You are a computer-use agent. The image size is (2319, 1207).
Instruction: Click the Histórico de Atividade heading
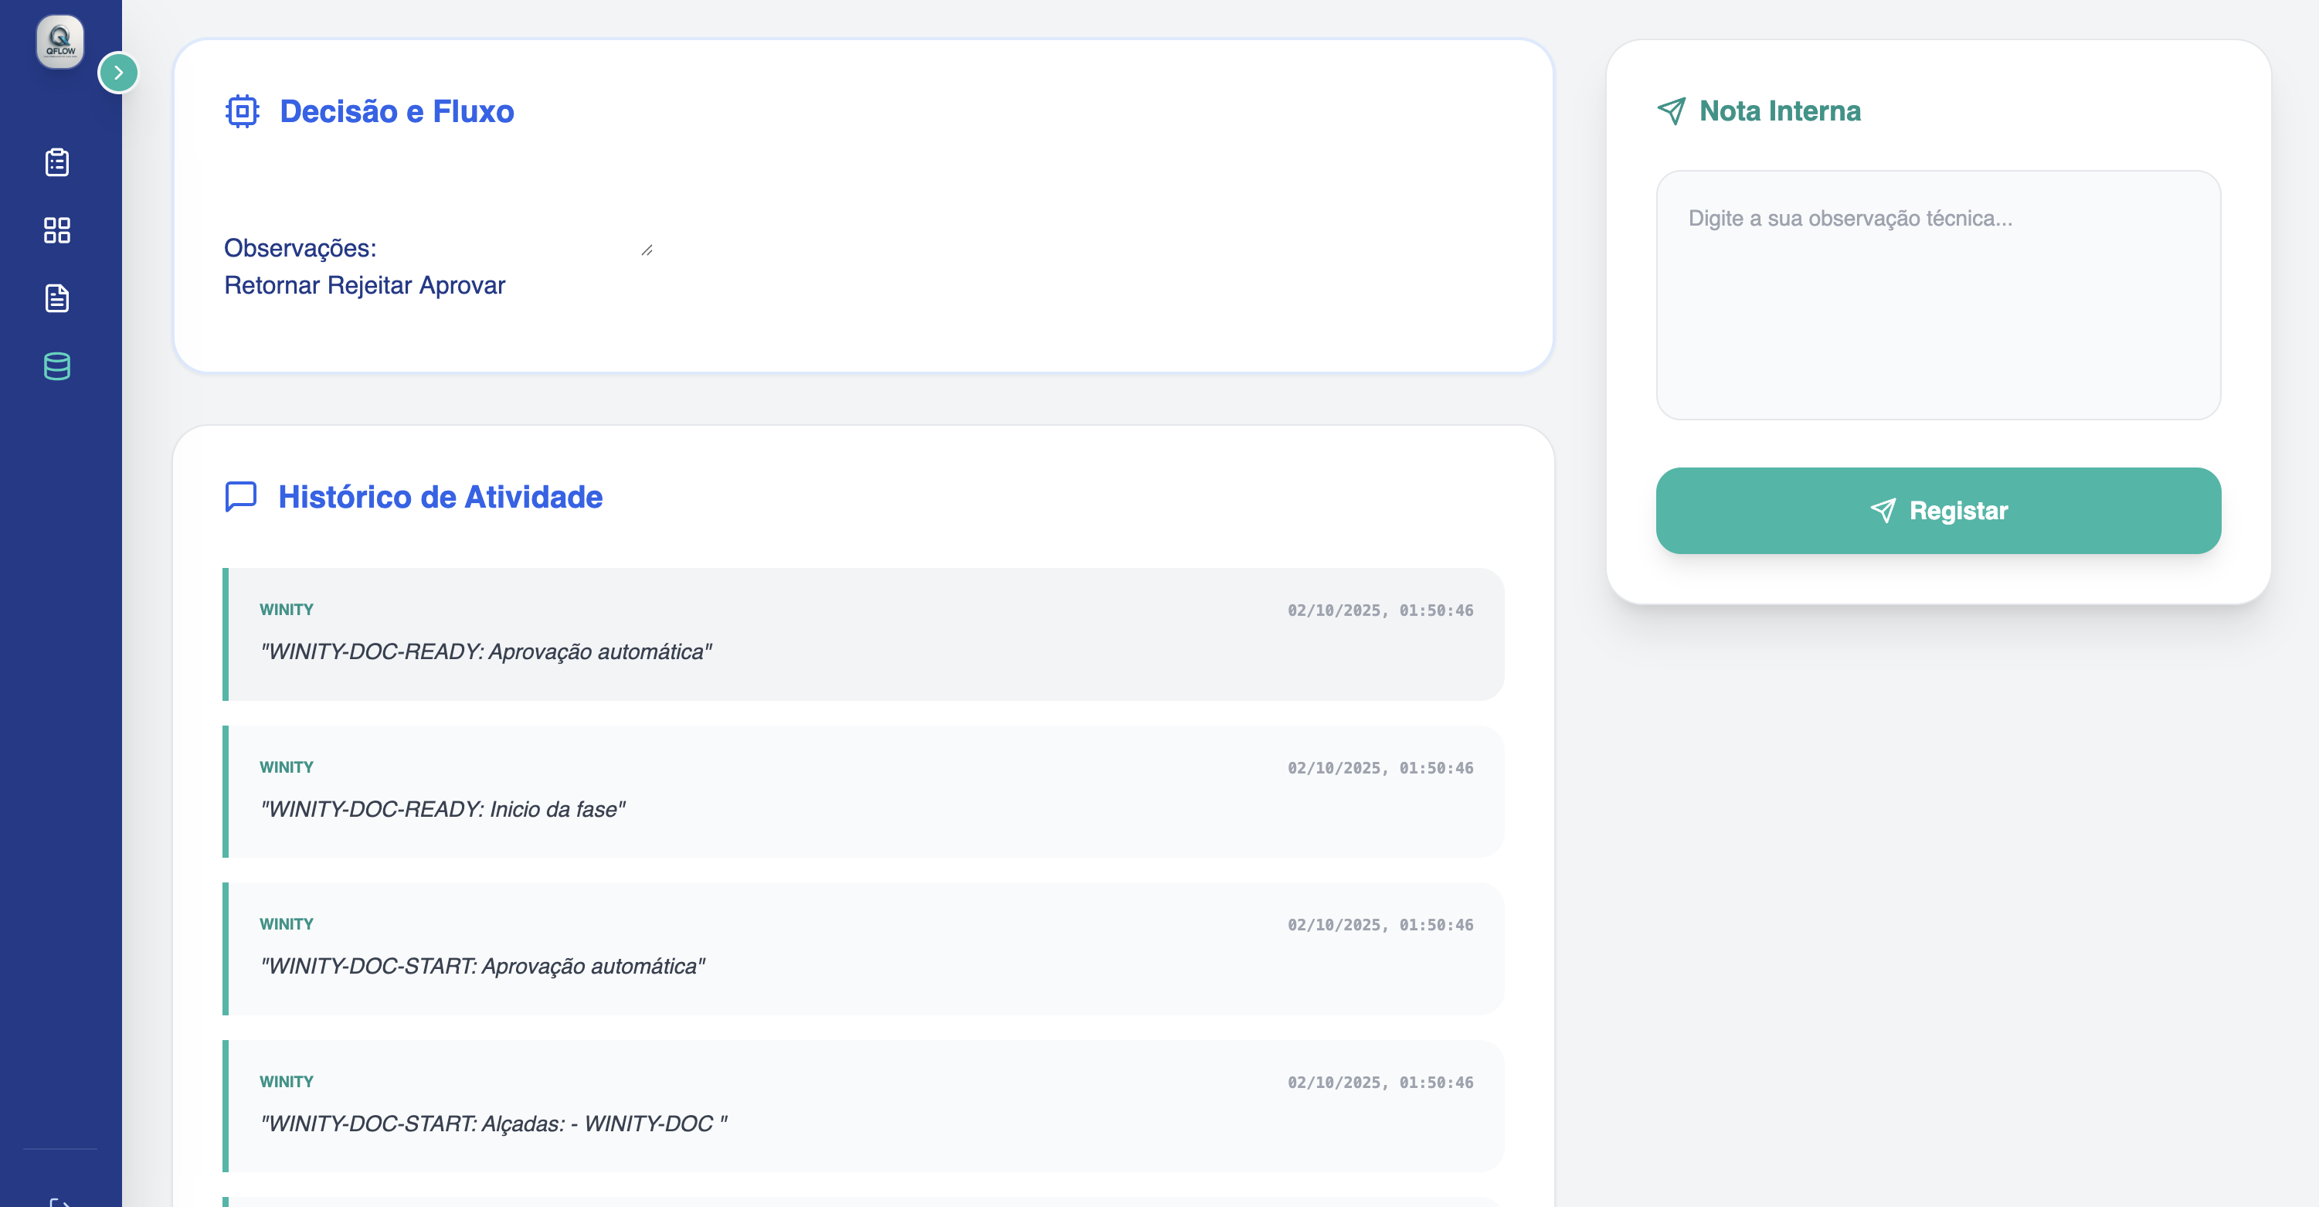pos(440,497)
